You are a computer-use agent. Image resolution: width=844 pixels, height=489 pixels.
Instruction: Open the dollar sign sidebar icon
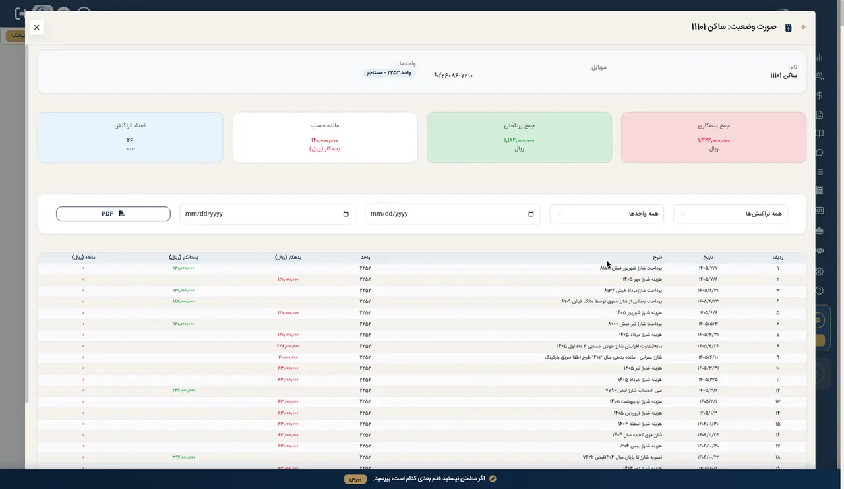pos(820,96)
